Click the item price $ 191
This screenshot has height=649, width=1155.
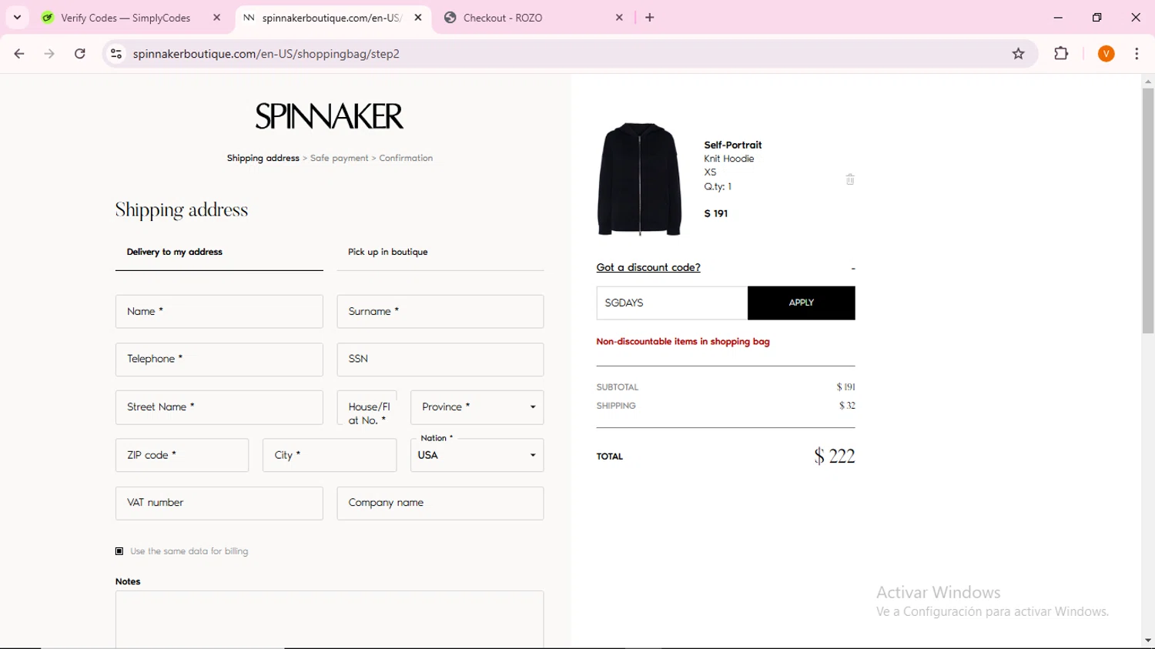tap(716, 214)
